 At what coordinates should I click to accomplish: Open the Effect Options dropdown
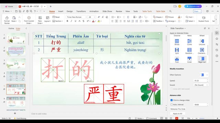pos(207,75)
